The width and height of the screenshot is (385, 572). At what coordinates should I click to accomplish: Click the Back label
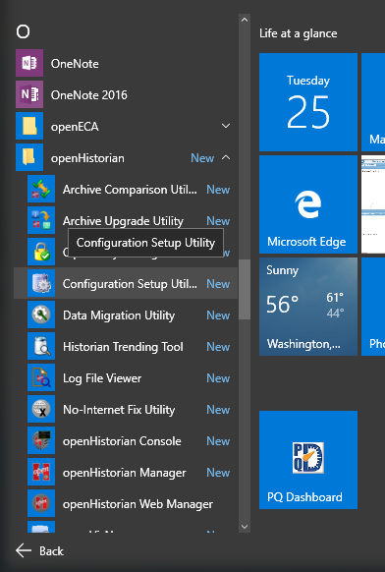click(51, 550)
